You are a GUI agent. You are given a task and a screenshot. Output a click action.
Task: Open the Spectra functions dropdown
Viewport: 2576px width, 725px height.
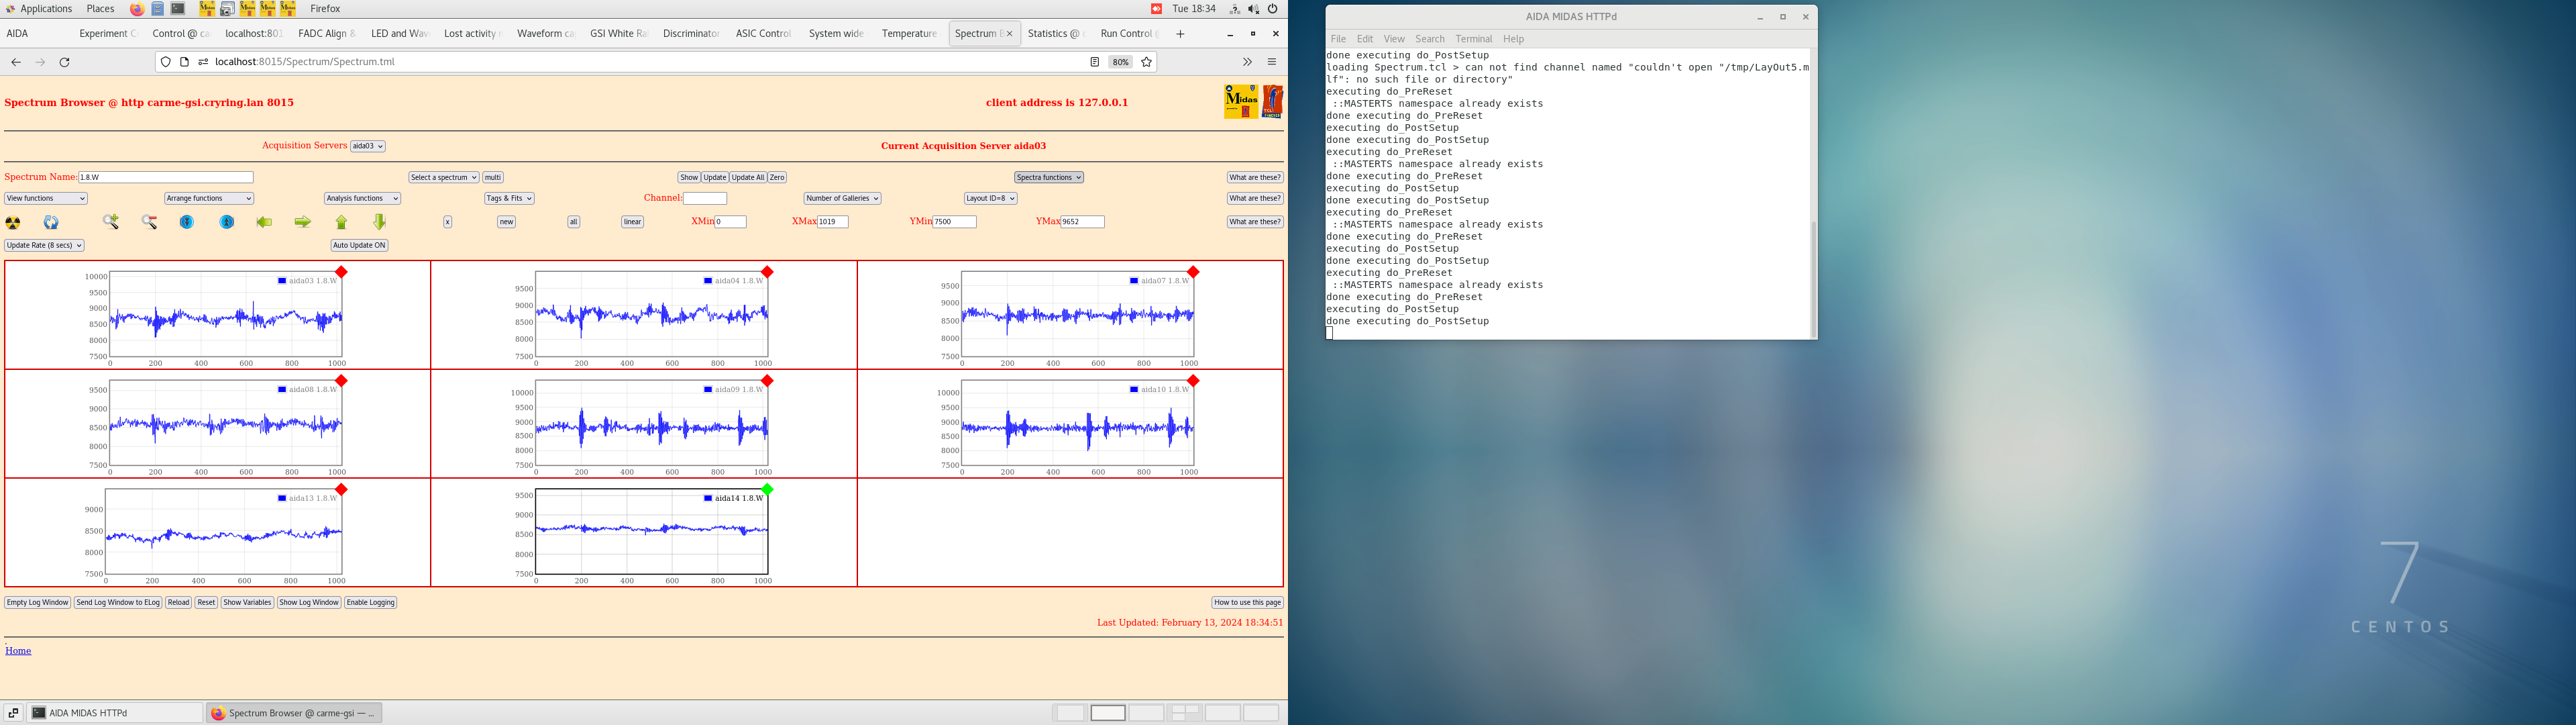pyautogui.click(x=1048, y=177)
